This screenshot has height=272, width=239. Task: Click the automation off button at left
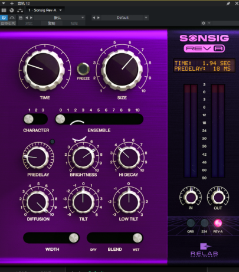click(8, 24)
